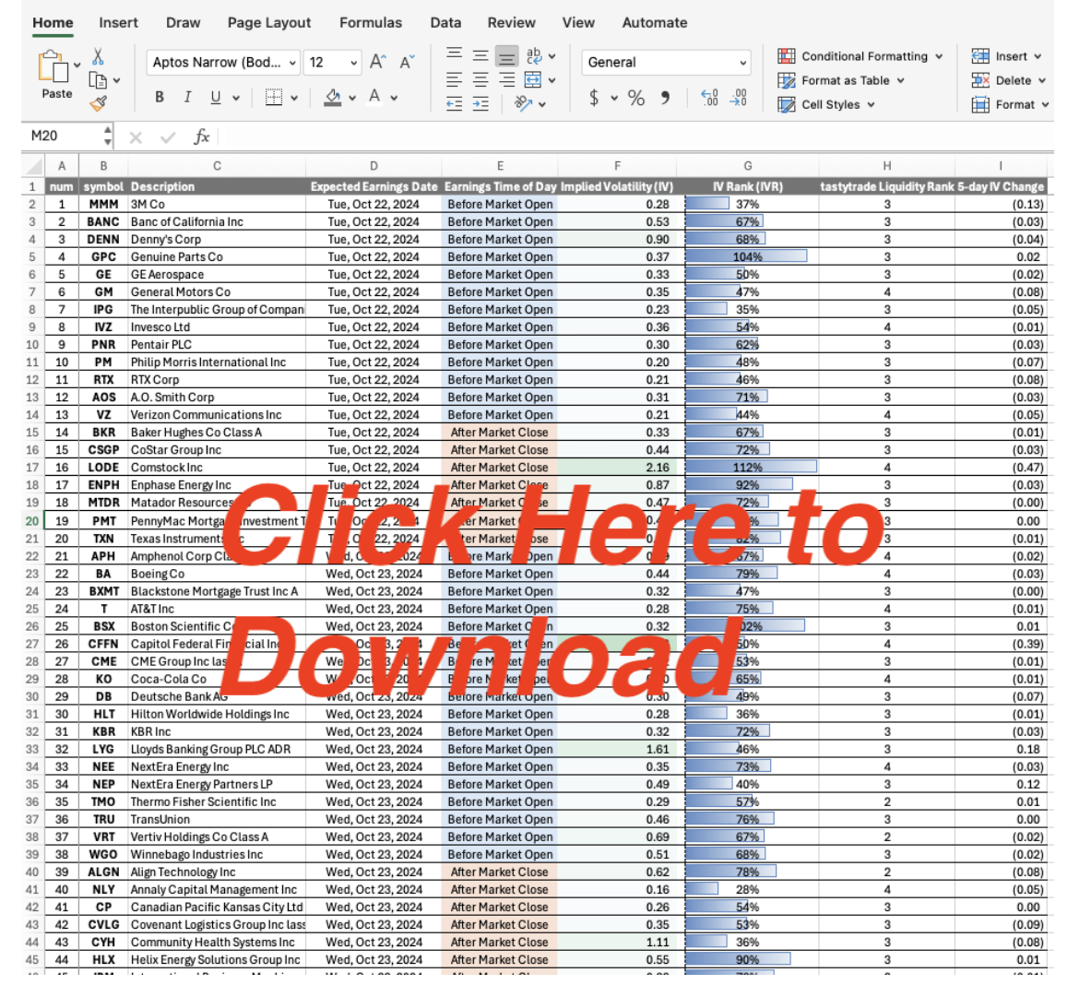Apply the Font Color A button

(x=374, y=98)
